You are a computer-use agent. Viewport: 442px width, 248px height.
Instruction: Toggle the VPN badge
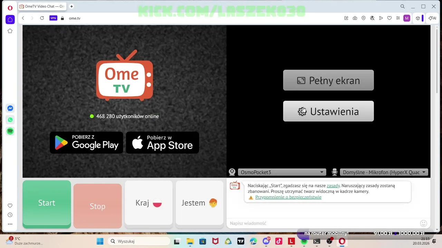[x=53, y=18]
